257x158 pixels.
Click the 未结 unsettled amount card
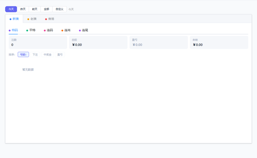tap(219, 42)
